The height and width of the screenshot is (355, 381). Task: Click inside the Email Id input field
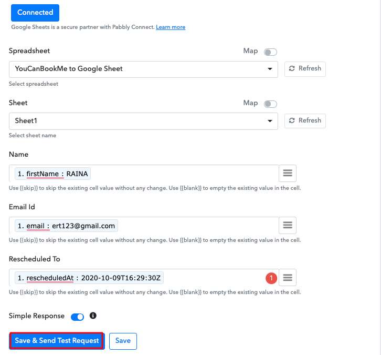click(x=194, y=225)
